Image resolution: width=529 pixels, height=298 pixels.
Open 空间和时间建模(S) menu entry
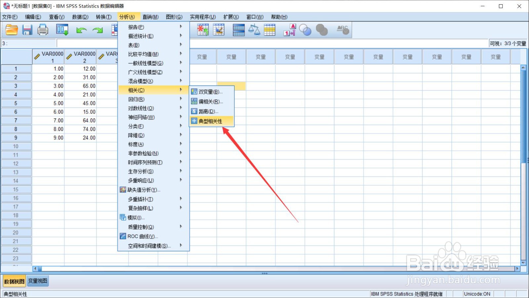pyautogui.click(x=153, y=246)
